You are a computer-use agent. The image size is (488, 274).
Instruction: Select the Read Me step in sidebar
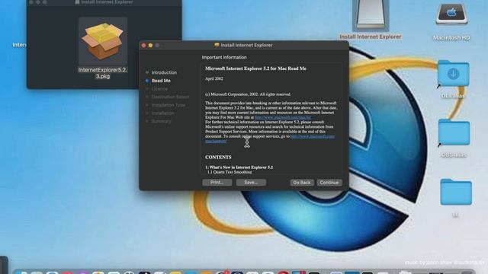161,81
